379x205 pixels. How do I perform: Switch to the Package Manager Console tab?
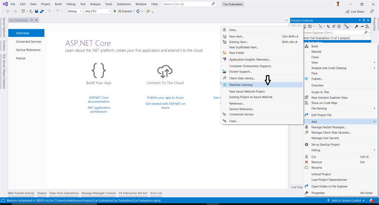click(98, 193)
